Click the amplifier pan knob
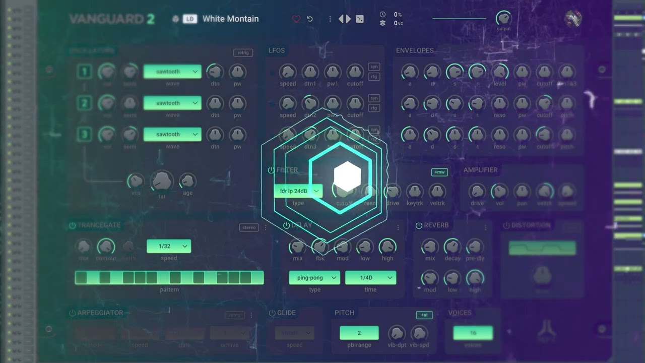The image size is (645, 363). click(x=522, y=191)
